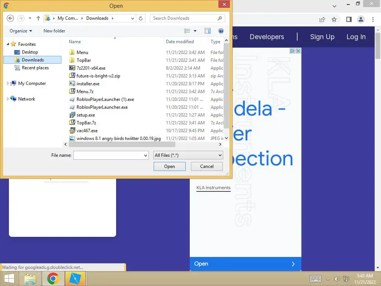This screenshot has width=381, height=286.
Task: Select the TopBar folder icon
Action: pos(72,60)
